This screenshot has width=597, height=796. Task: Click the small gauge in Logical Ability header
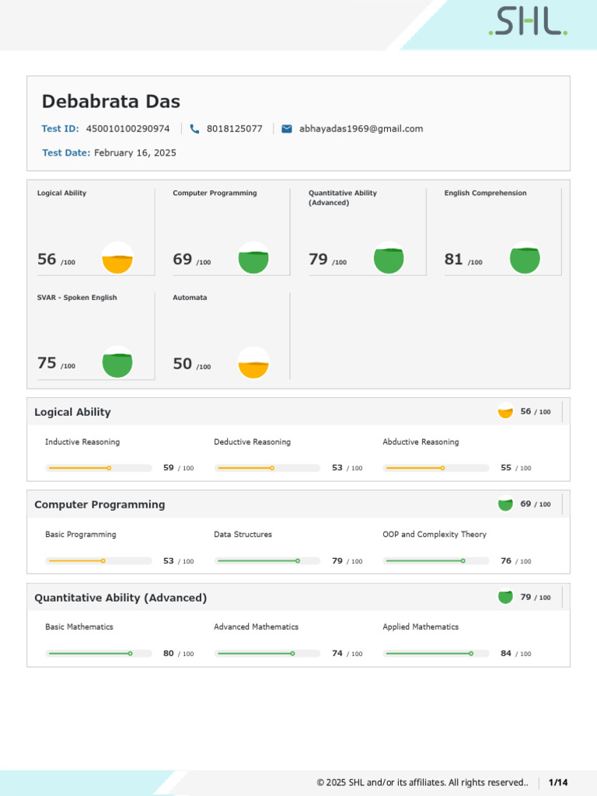pyautogui.click(x=505, y=412)
